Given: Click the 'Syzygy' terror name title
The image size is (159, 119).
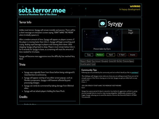Looking at the screenshot, I should point(115,24).
